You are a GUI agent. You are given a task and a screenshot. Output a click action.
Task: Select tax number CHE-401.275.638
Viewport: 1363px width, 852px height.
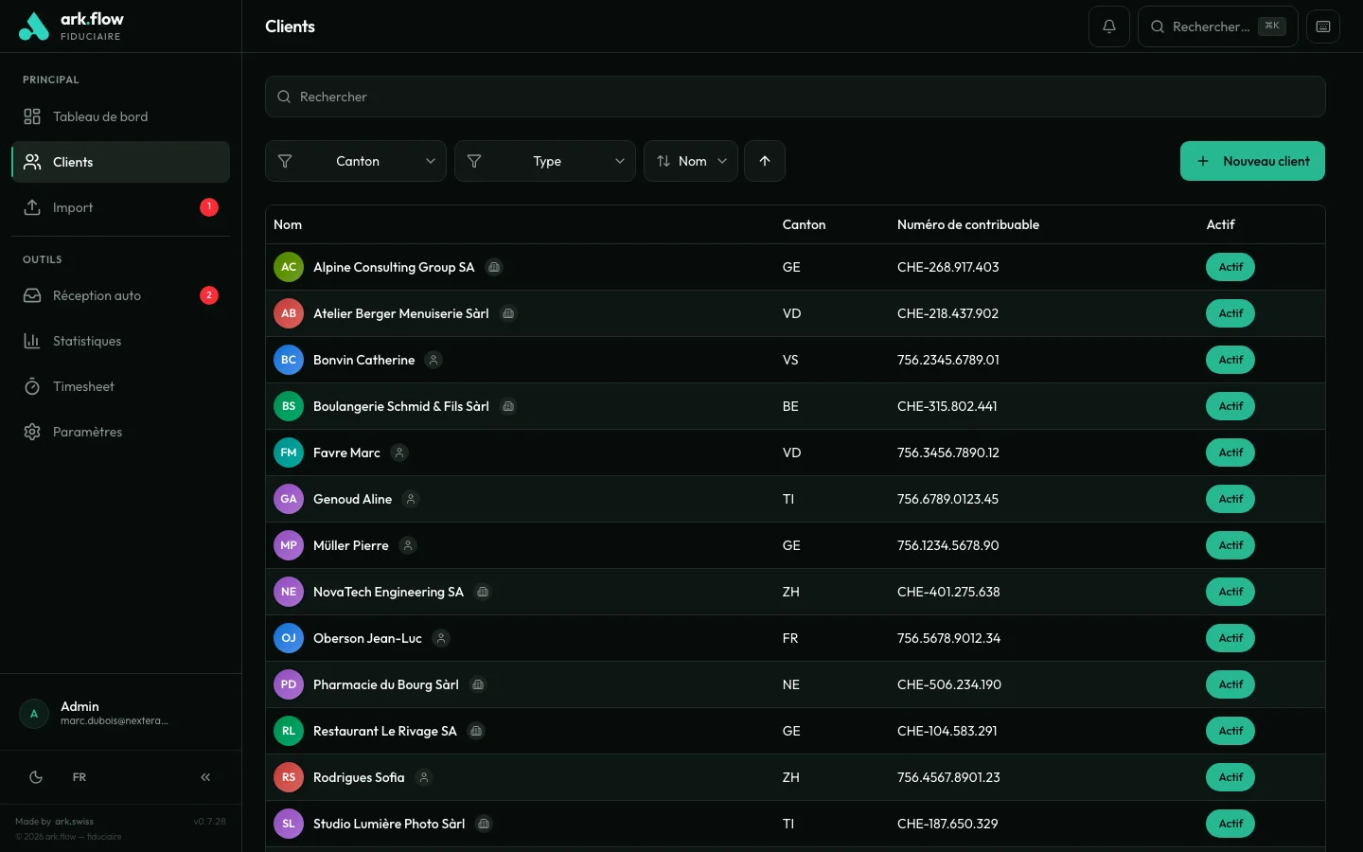pos(948,592)
